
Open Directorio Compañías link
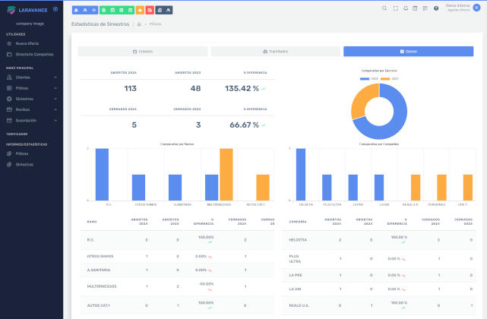pyautogui.click(x=34, y=55)
